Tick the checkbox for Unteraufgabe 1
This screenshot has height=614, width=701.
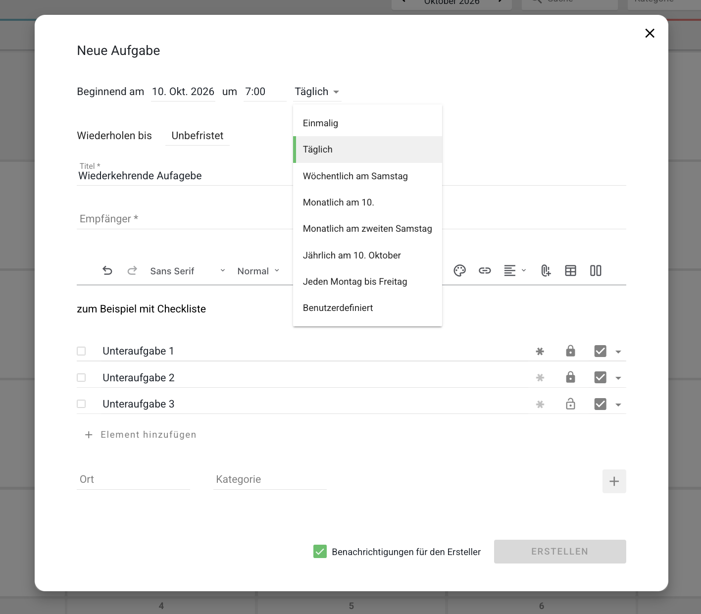click(x=81, y=351)
